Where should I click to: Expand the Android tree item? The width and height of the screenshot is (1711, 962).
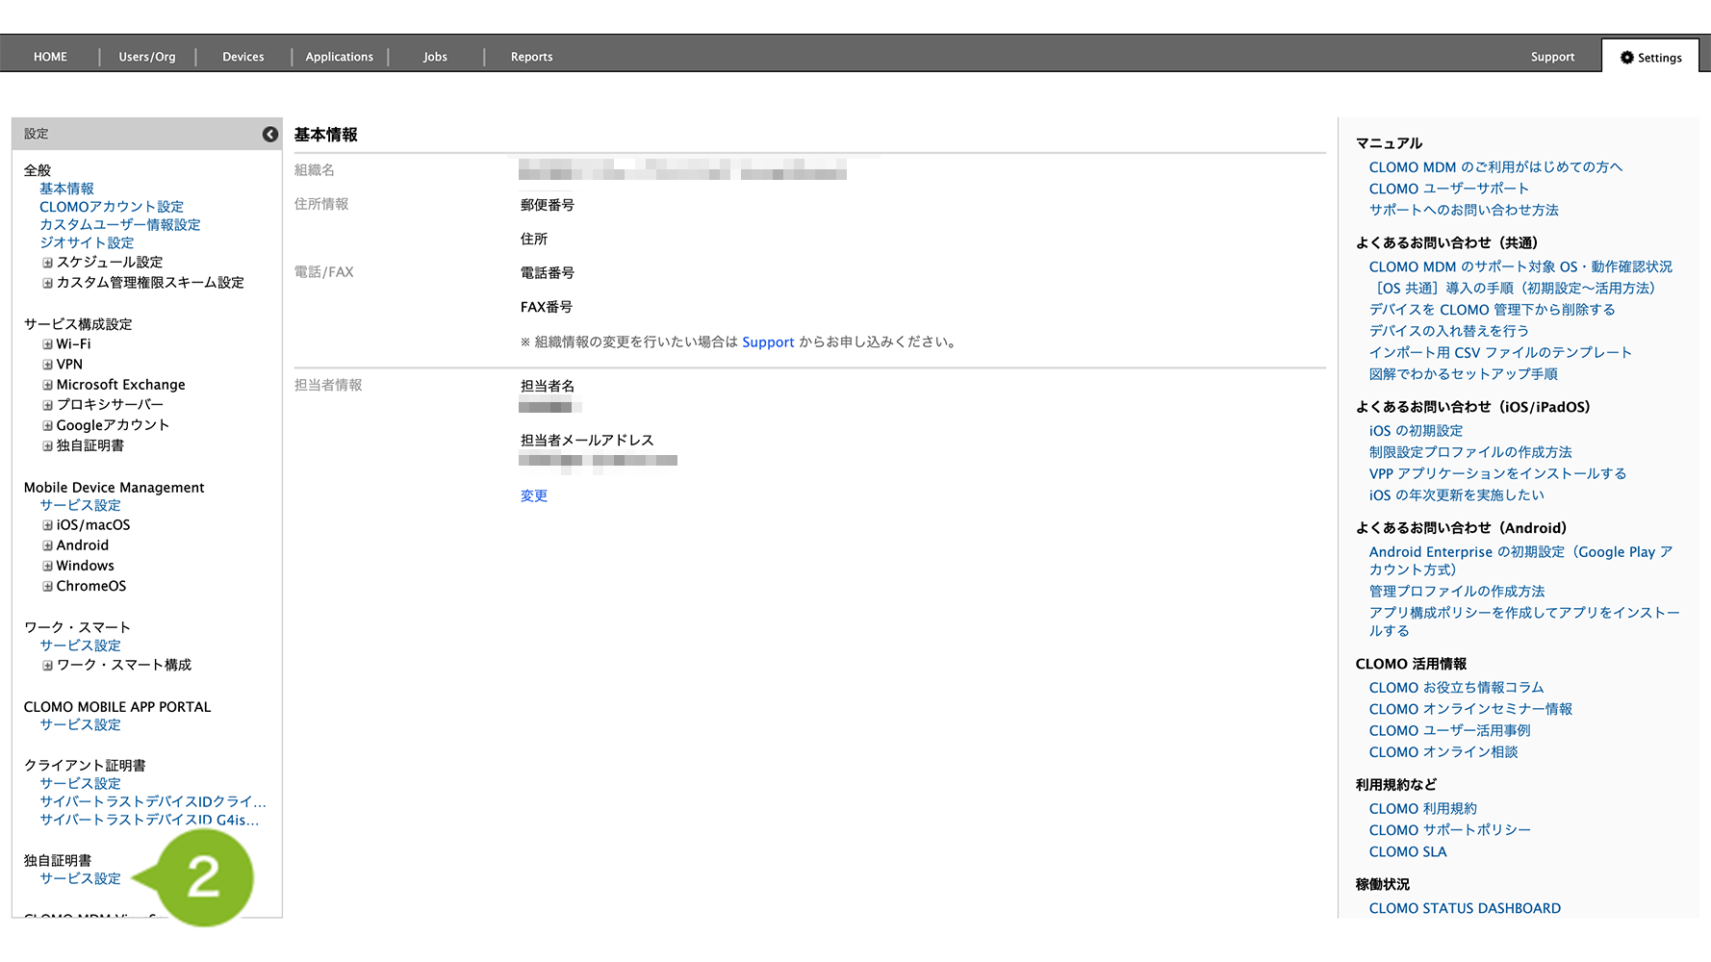(x=47, y=545)
